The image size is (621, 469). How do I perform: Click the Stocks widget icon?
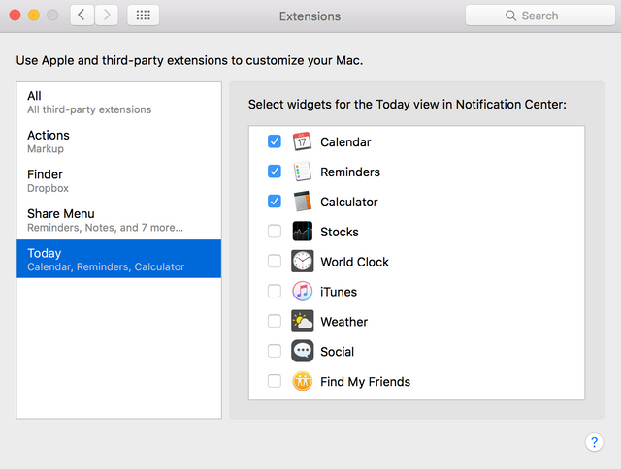pyautogui.click(x=302, y=232)
